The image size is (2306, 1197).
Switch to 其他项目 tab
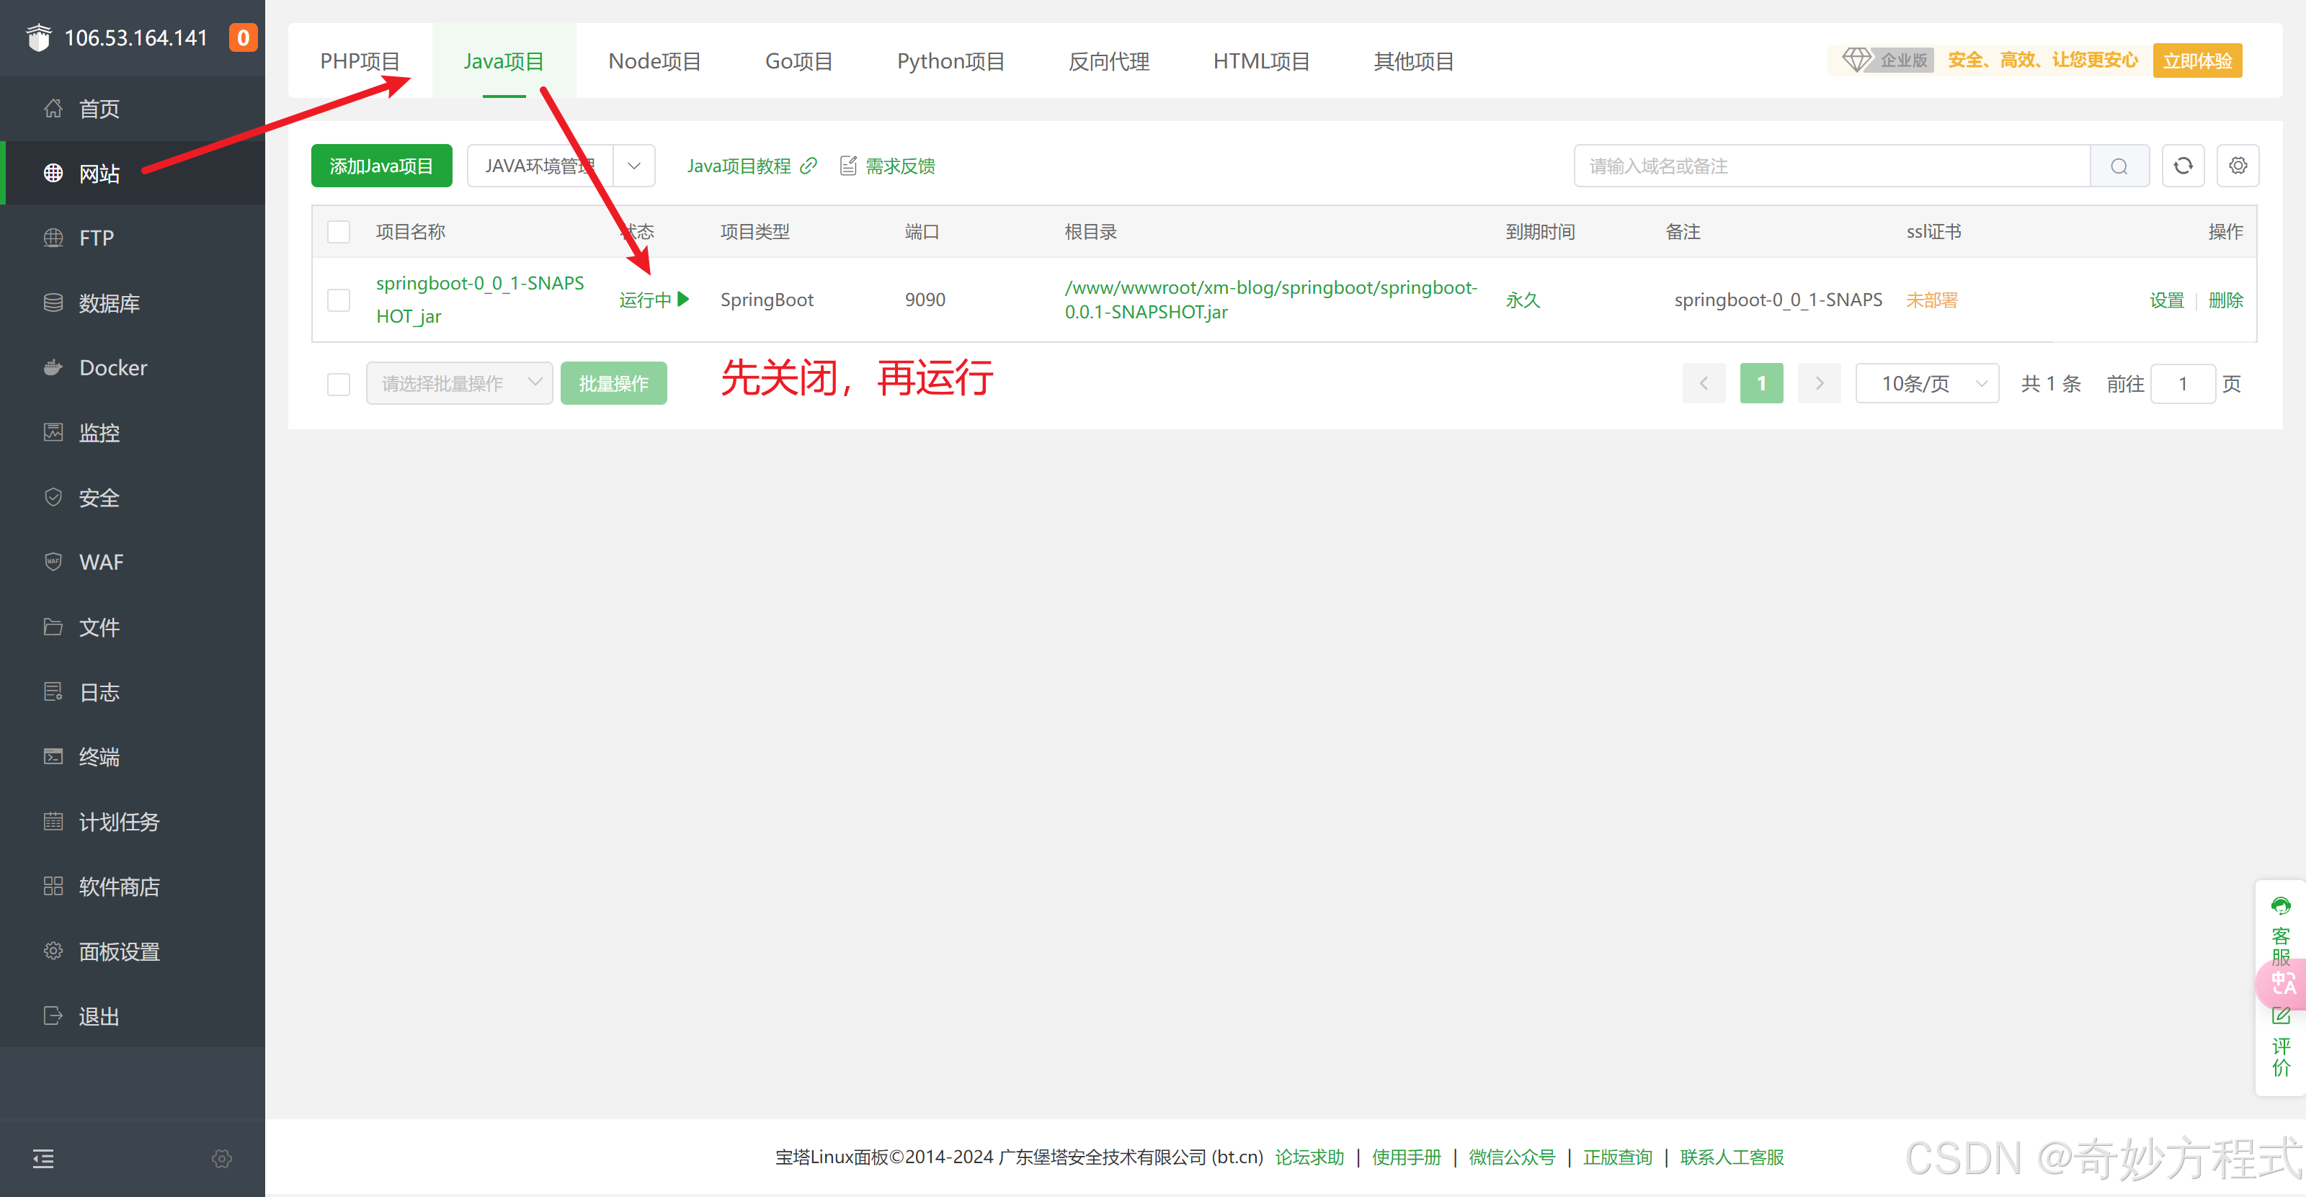[1413, 60]
